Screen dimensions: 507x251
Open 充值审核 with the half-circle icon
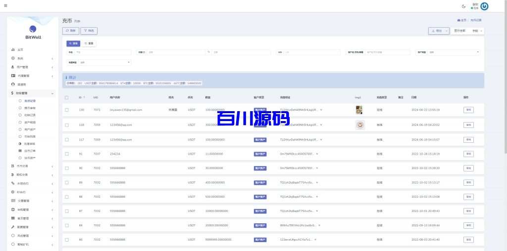click(20, 144)
